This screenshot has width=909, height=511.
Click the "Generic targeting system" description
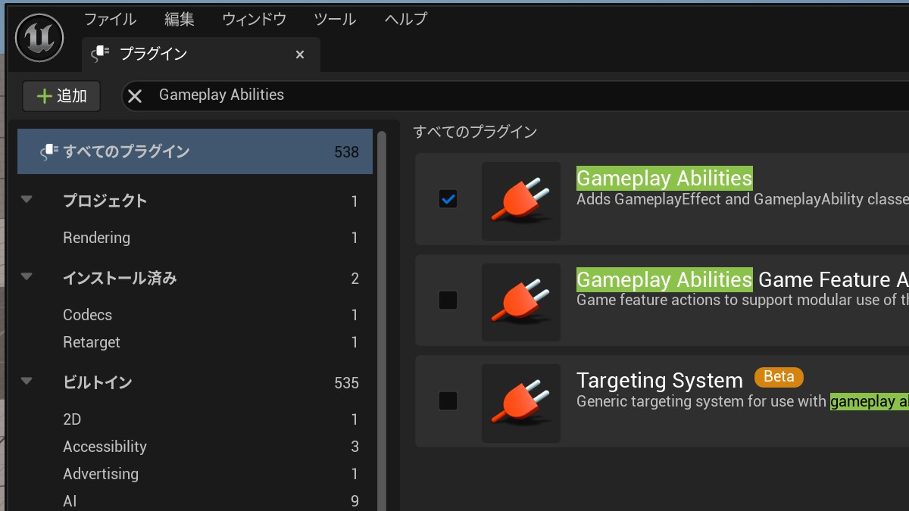[x=742, y=401]
